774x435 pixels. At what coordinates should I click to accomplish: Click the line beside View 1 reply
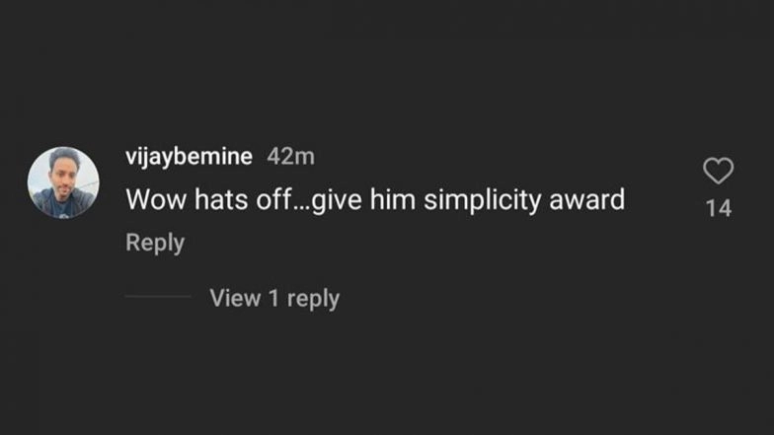tap(158, 297)
